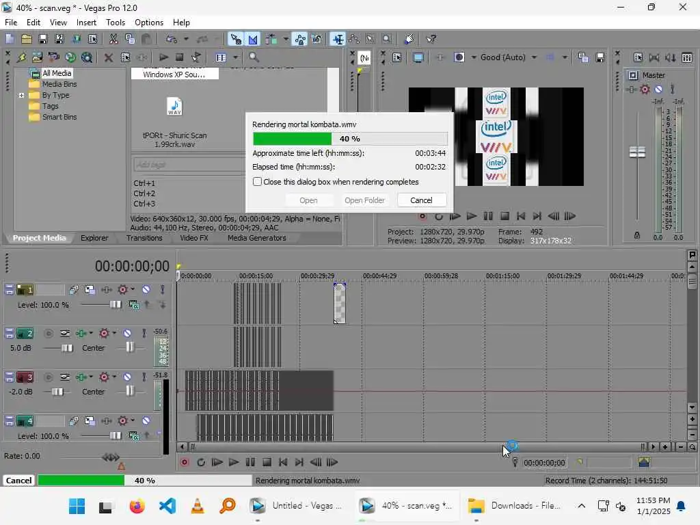Open track 4 automation settings dropdown arrow
This screenshot has width=700, height=525.
(x=133, y=420)
